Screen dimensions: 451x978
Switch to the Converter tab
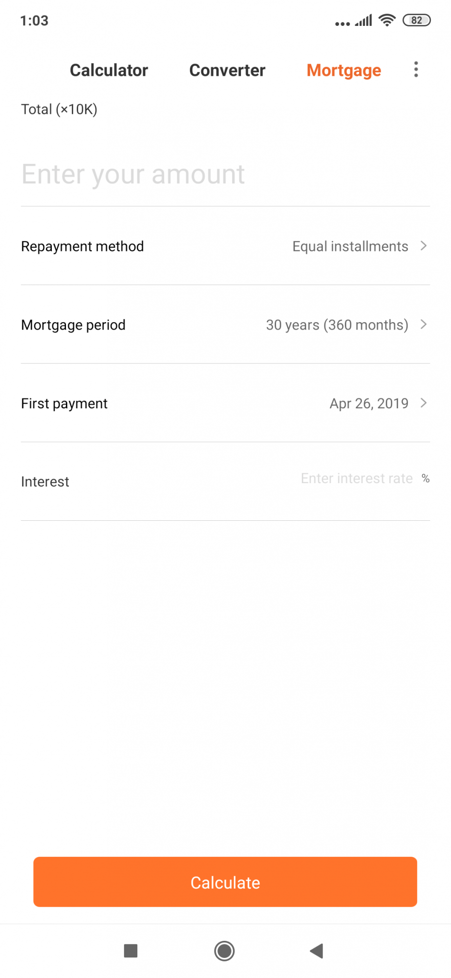point(227,70)
